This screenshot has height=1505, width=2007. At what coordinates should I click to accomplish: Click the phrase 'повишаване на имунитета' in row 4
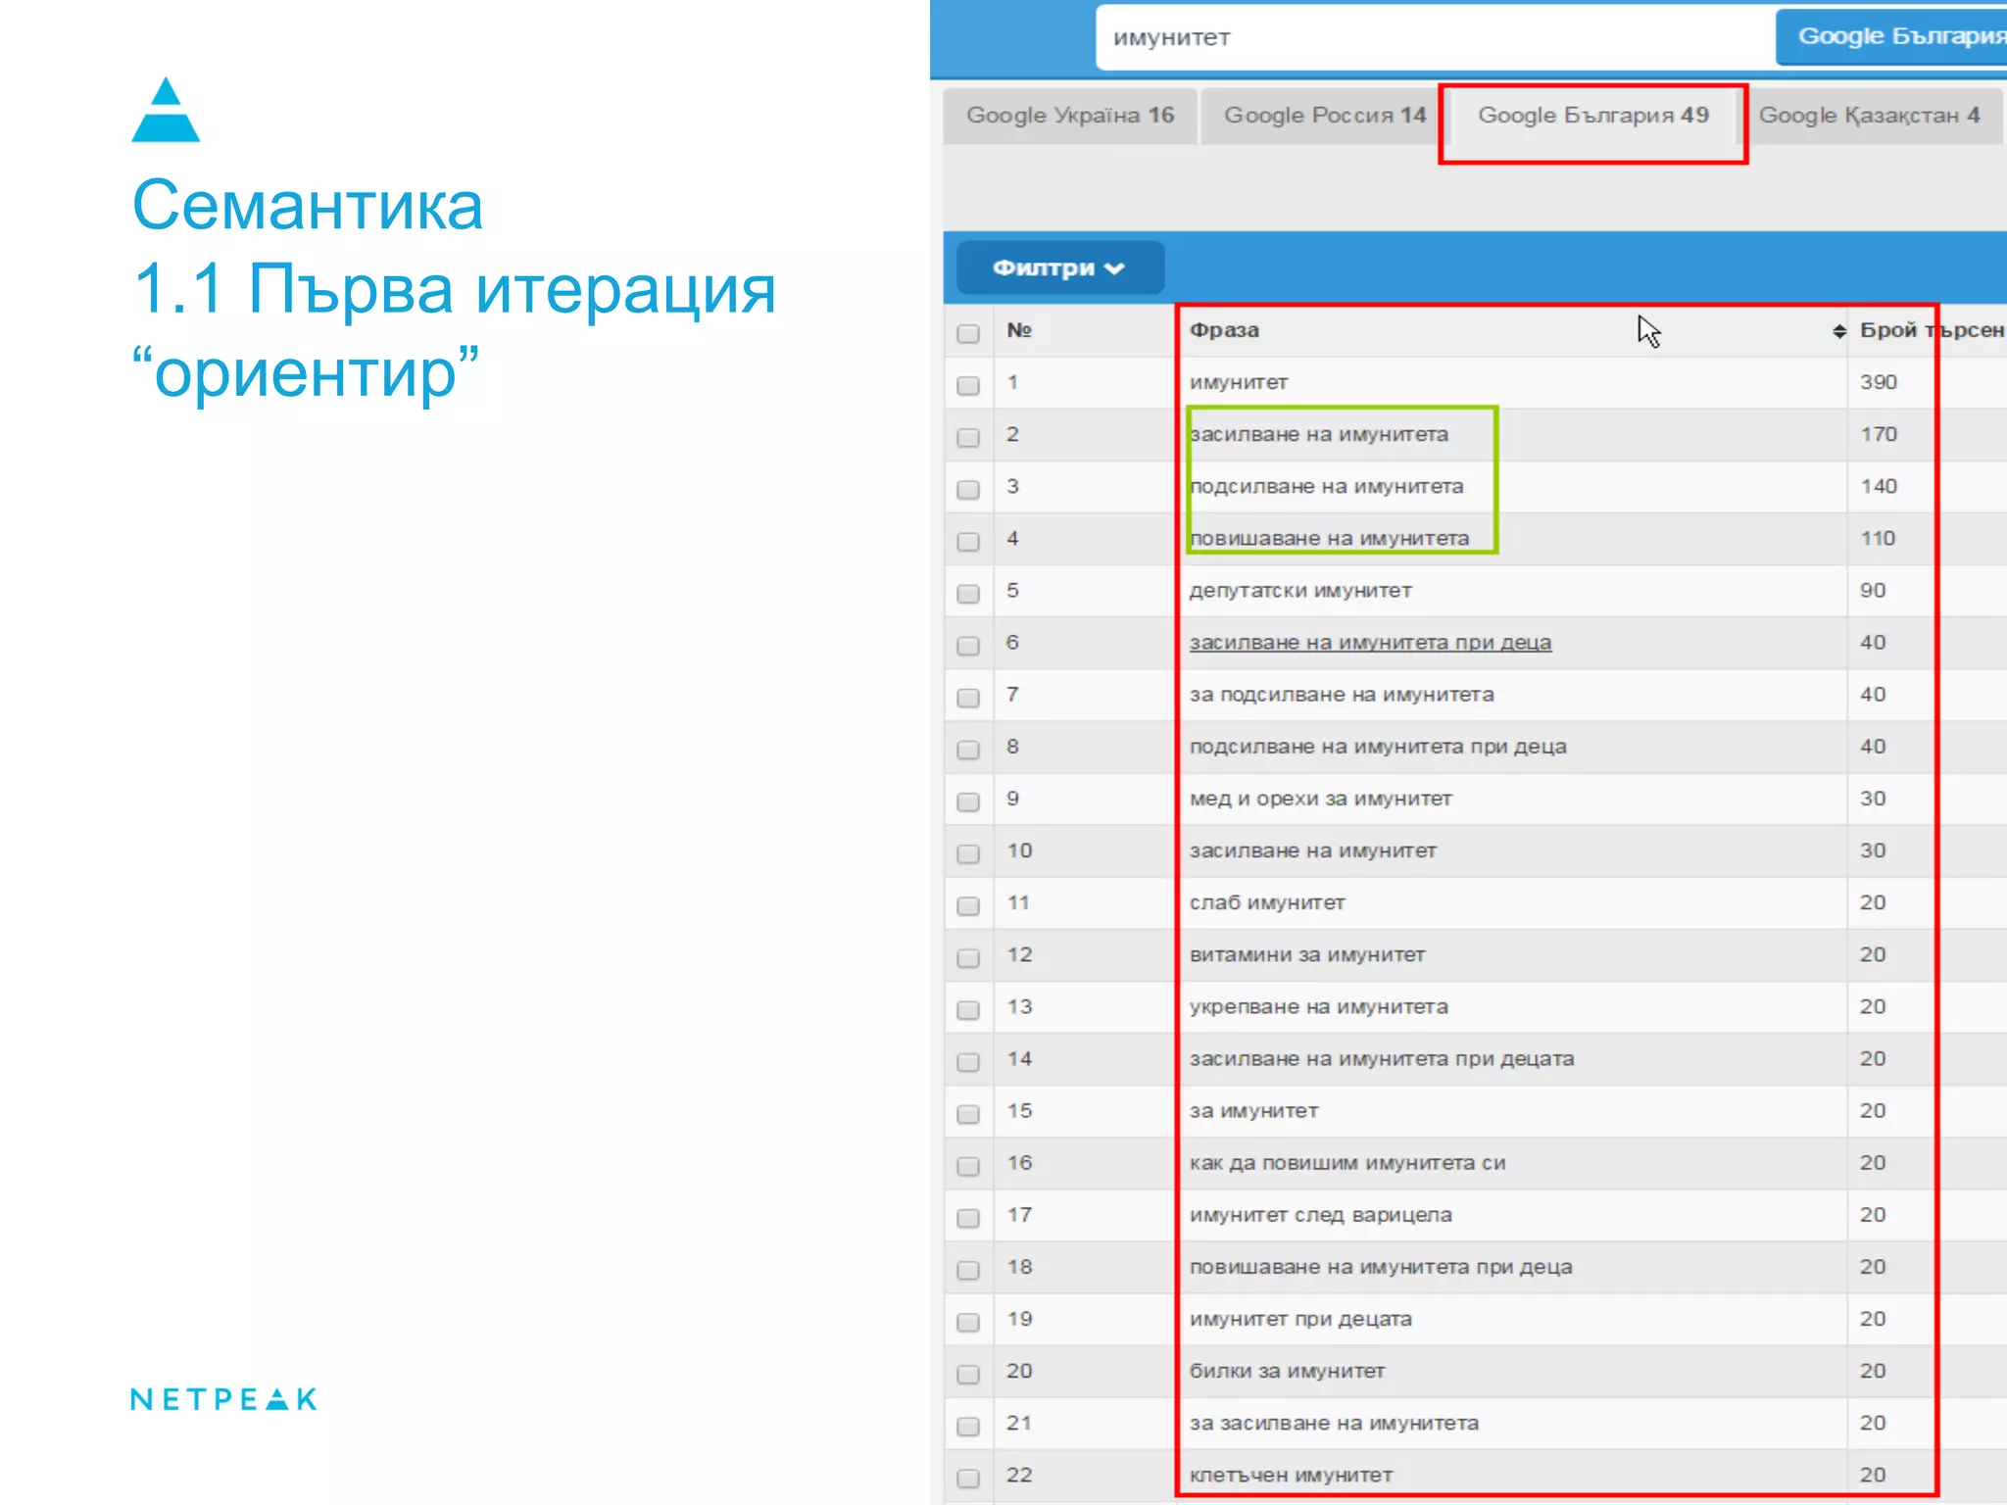point(1329,538)
